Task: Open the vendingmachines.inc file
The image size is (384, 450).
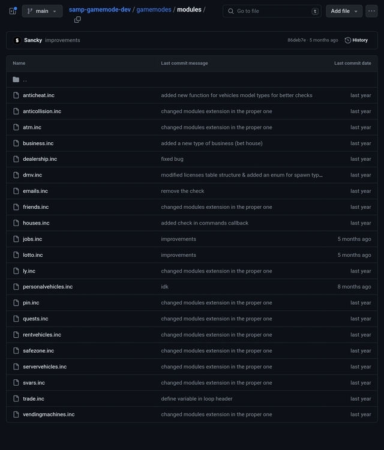Action: coord(49,415)
